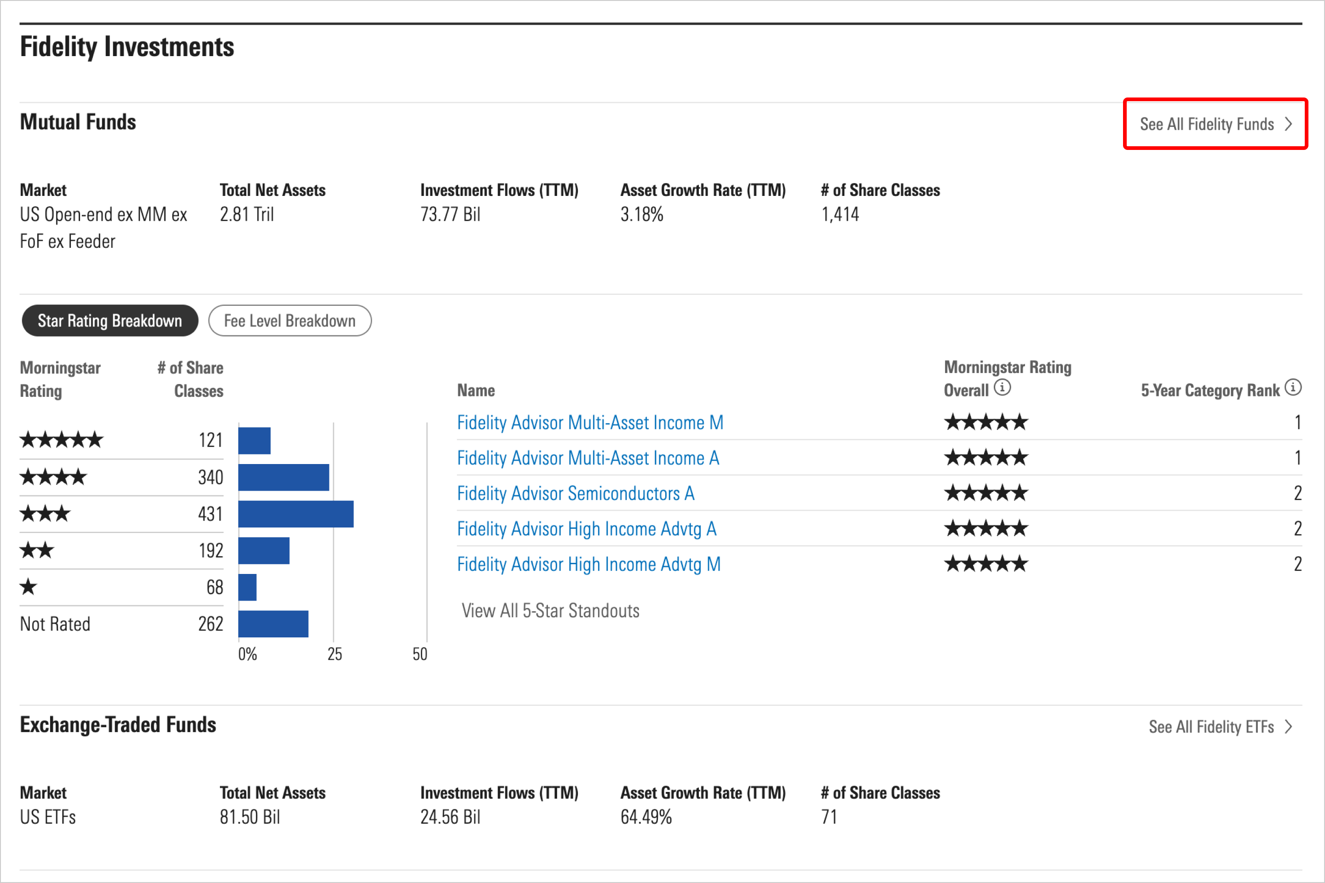Open Fidelity Advisor High Income Advtg A
This screenshot has width=1325, height=883.
click(587, 529)
